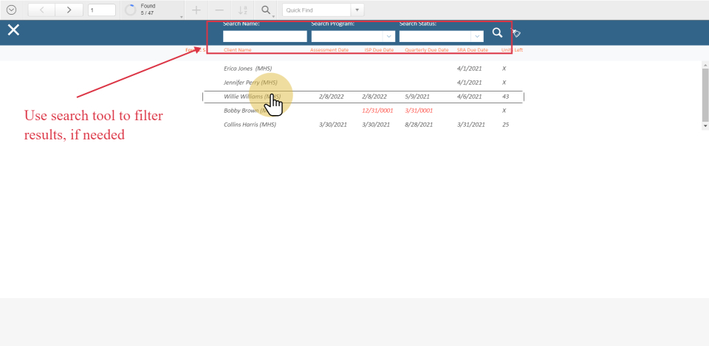Screen dimensions: 709x346
Task: Open the Quick Find options arrow
Action: click(358, 10)
